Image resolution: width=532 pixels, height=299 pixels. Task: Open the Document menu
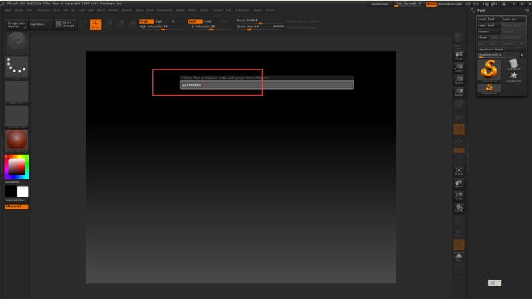point(43,11)
